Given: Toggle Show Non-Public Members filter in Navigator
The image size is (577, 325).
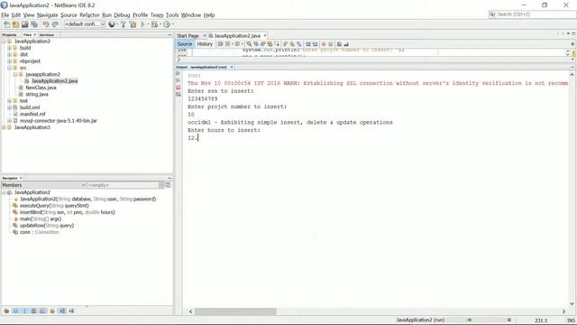Looking at the screenshot, I should pyautogui.click(x=34, y=311).
